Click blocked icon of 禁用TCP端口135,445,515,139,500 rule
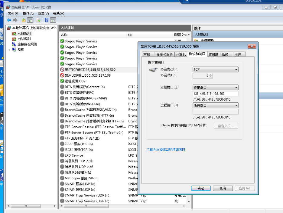283x213 pixels. coord(62,70)
